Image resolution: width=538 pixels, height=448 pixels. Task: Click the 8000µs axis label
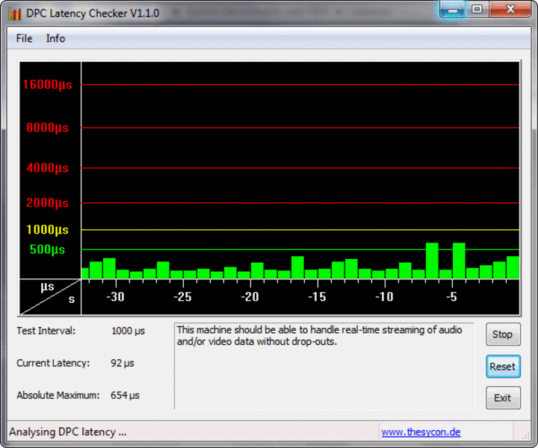(47, 128)
